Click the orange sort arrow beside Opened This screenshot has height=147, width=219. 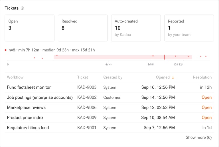173,77
